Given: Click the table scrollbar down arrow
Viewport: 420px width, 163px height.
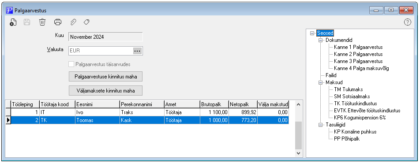Looking at the screenshot, I should [x=298, y=153].
